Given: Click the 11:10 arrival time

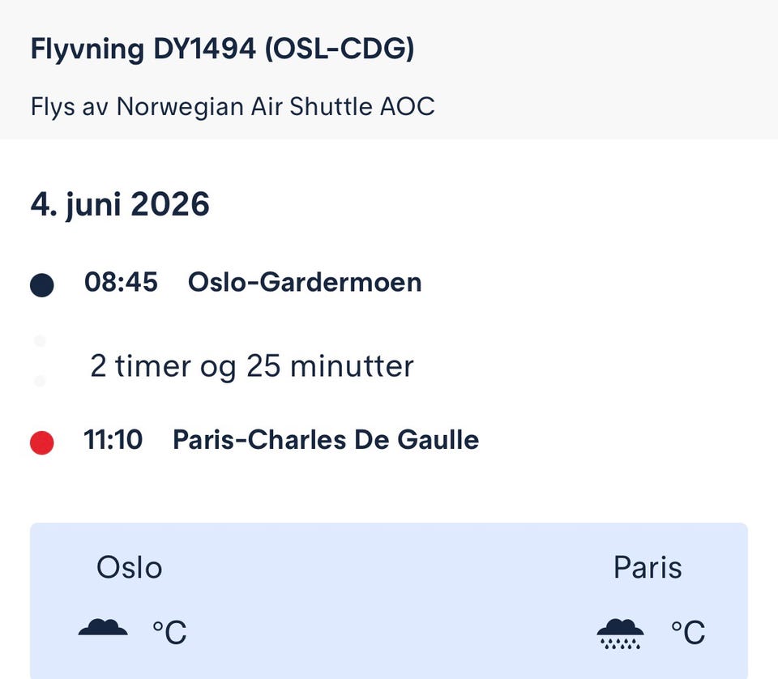Looking at the screenshot, I should (113, 440).
